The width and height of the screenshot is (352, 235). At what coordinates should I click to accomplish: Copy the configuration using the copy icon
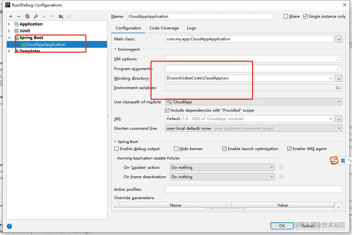click(x=27, y=16)
